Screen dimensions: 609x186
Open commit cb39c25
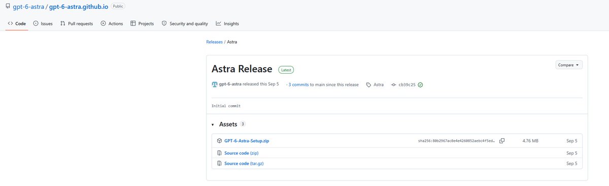pos(407,84)
